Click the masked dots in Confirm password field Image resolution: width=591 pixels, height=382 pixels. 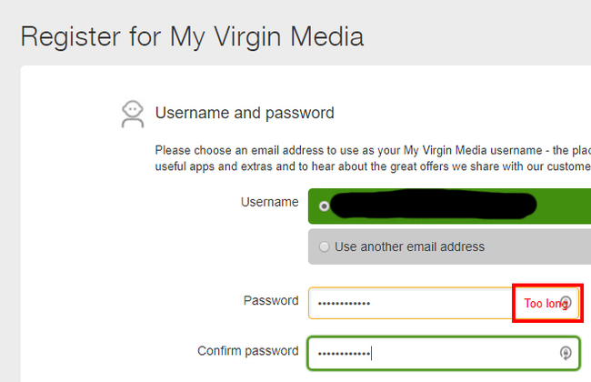343,352
